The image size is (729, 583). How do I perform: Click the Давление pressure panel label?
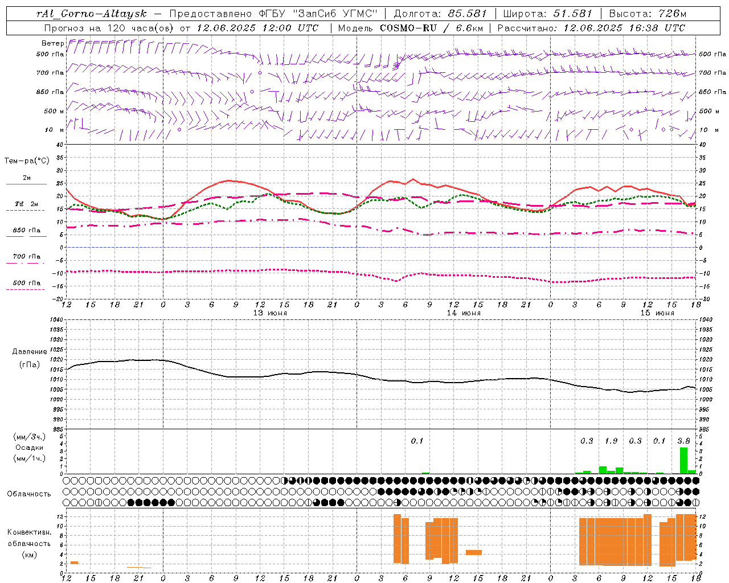point(30,352)
